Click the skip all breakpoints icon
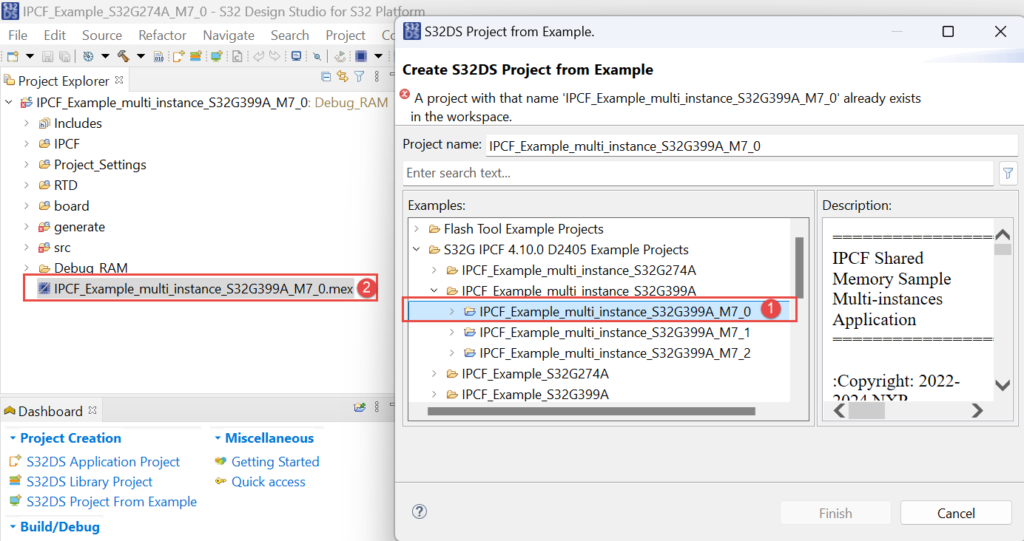 317,56
